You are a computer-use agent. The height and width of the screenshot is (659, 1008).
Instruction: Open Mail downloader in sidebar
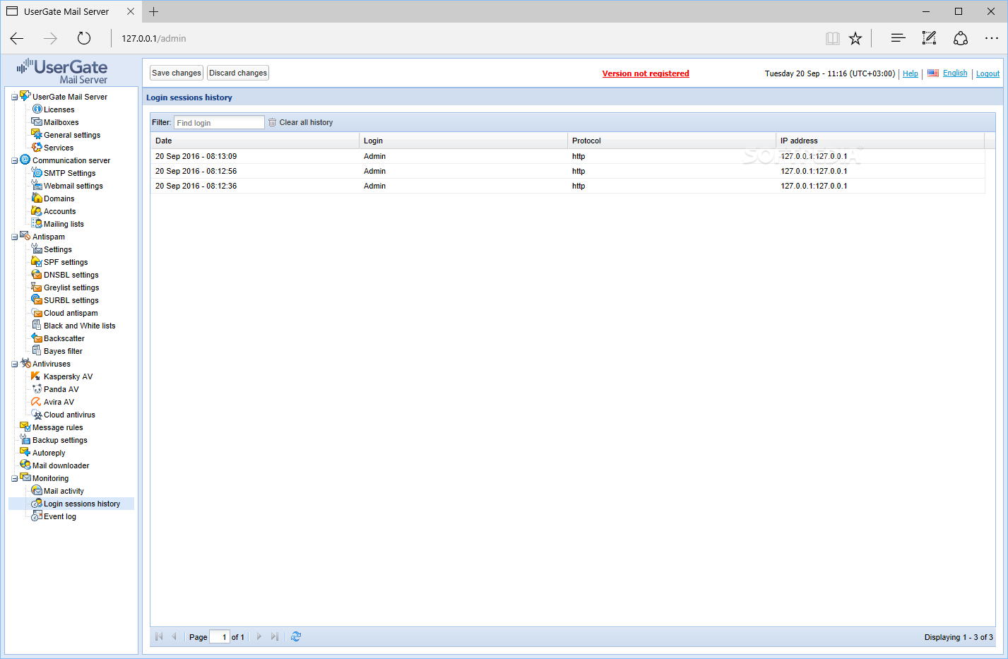click(x=61, y=465)
